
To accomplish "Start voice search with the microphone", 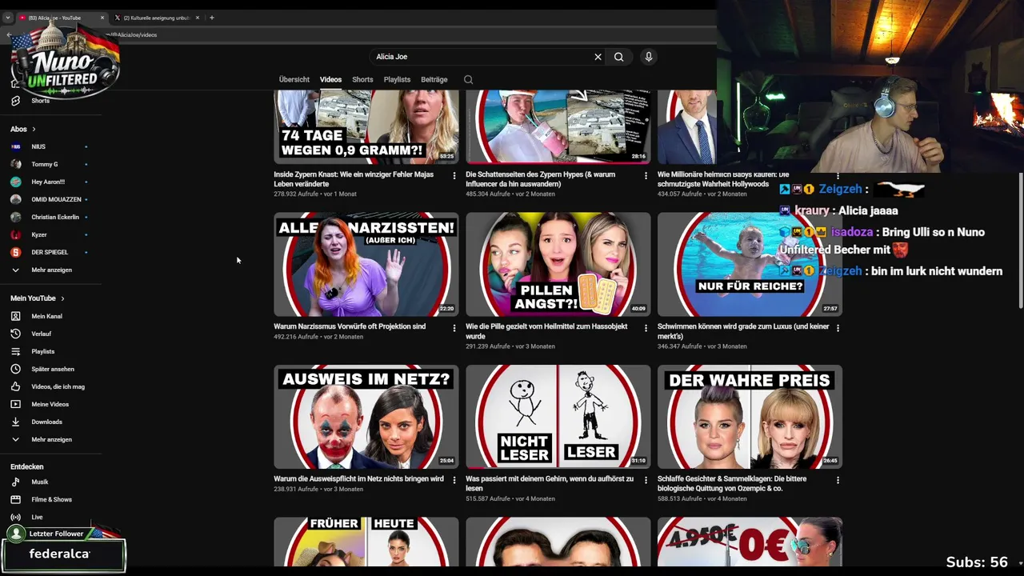I will (x=649, y=57).
